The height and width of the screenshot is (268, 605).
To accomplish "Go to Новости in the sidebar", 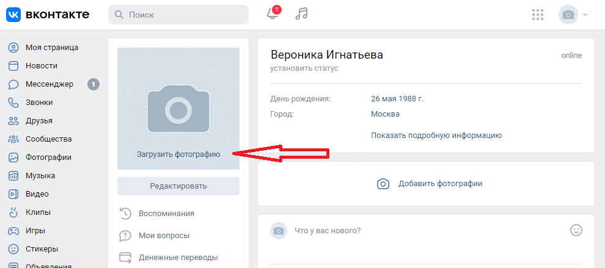I will coord(42,66).
